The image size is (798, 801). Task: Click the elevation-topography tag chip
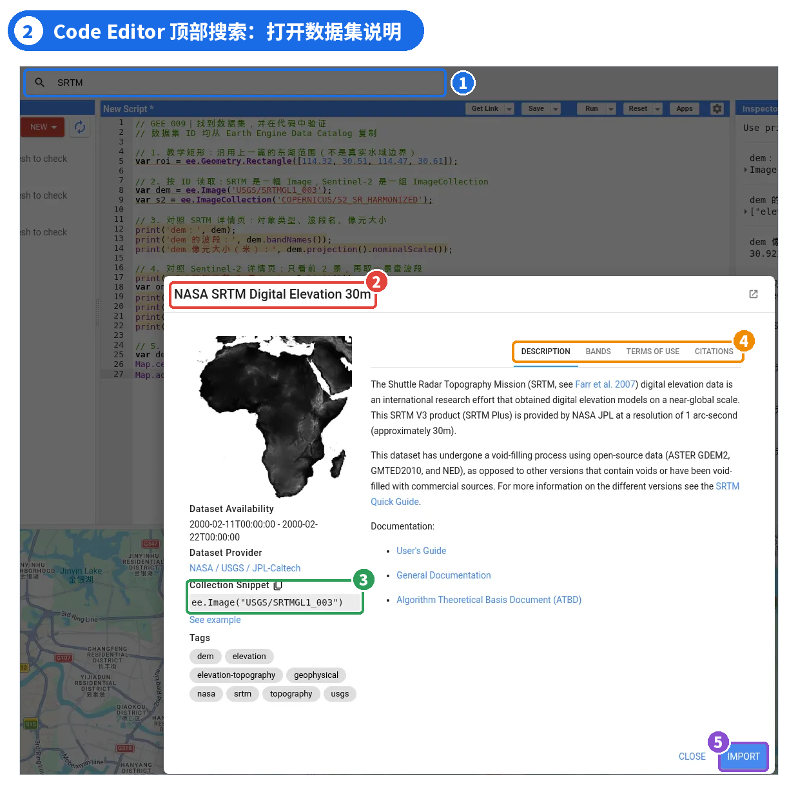click(236, 675)
